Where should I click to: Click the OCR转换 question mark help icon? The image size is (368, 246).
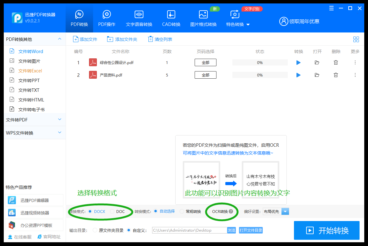231,211
